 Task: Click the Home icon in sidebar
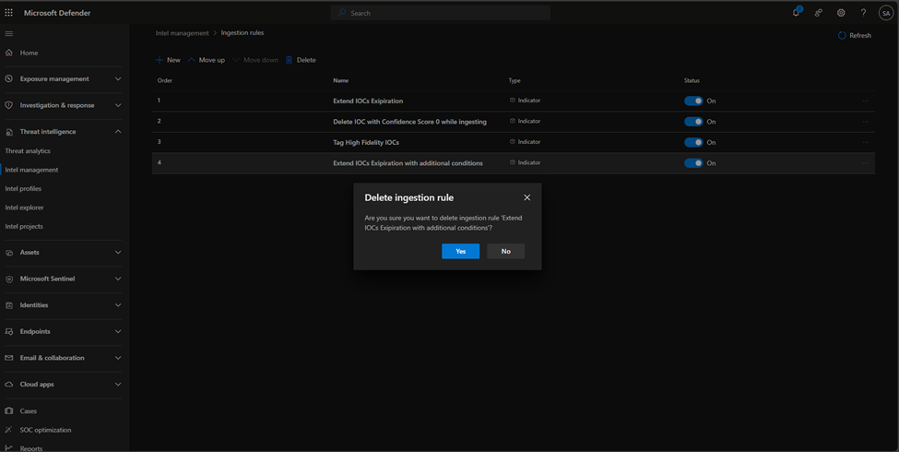[8, 53]
